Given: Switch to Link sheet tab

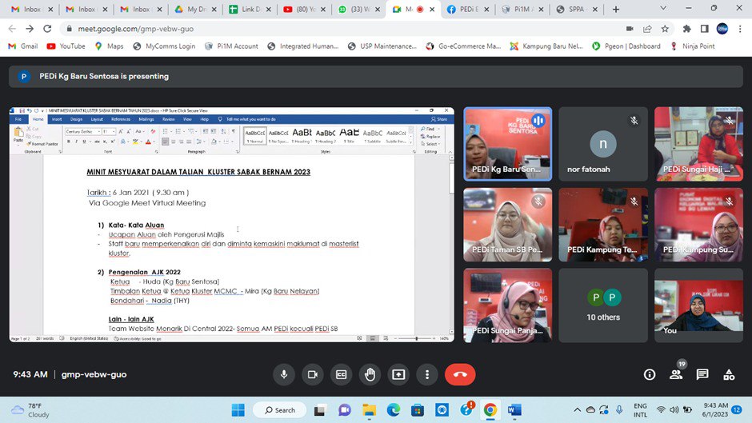Looking at the screenshot, I should pos(250,9).
